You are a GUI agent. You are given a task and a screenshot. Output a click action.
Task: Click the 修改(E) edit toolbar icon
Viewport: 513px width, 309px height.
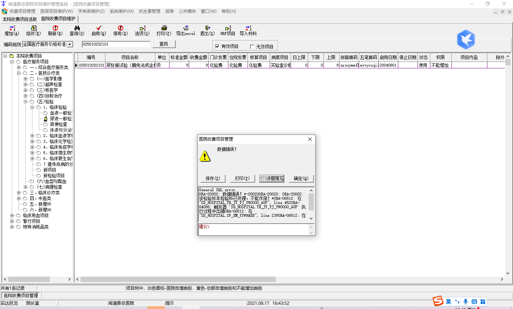[x=34, y=28]
